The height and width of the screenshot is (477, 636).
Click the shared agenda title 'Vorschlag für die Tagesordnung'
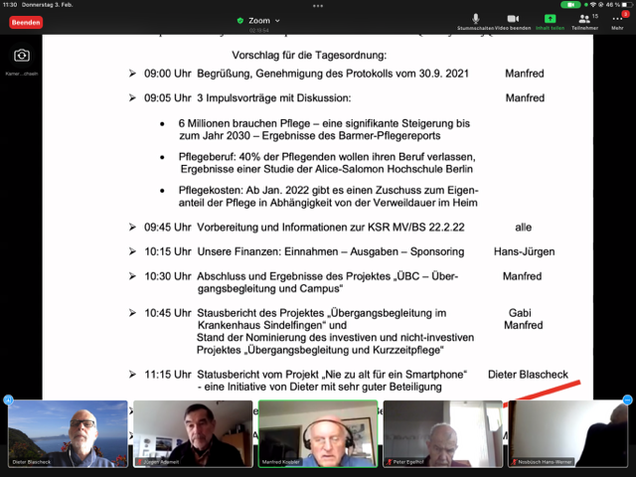point(309,54)
